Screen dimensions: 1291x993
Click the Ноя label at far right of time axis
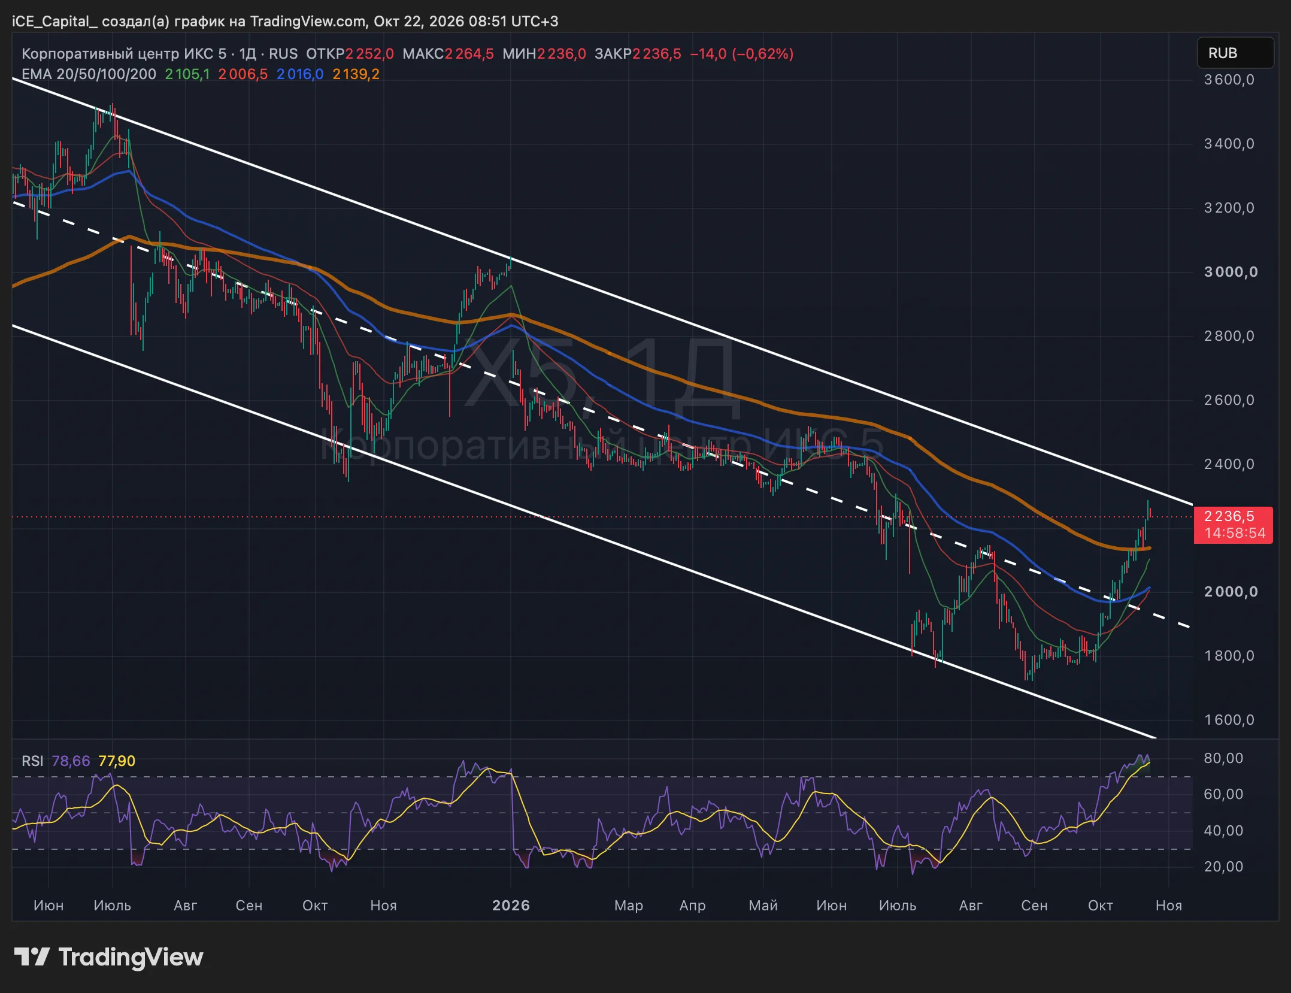(1168, 905)
